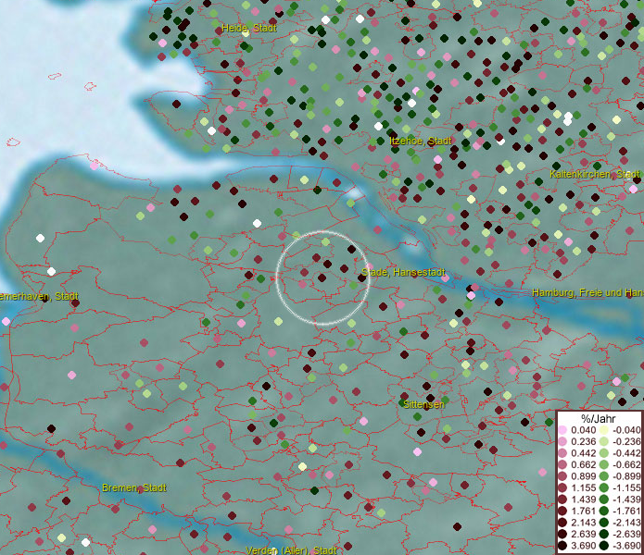The height and width of the screenshot is (555, 644).
Task: Choose the 1.439 legend color dot
Action: tap(562, 499)
